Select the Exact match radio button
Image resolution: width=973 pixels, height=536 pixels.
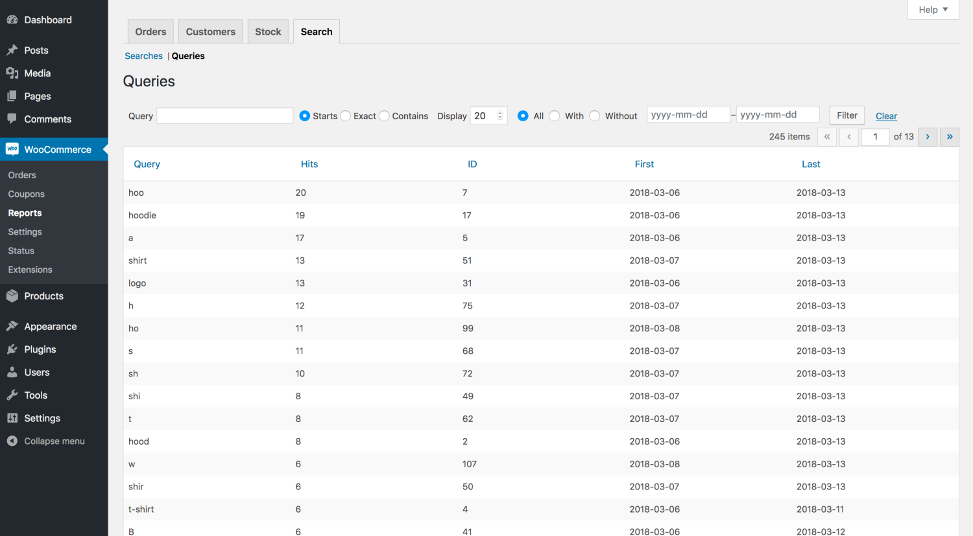tap(345, 115)
